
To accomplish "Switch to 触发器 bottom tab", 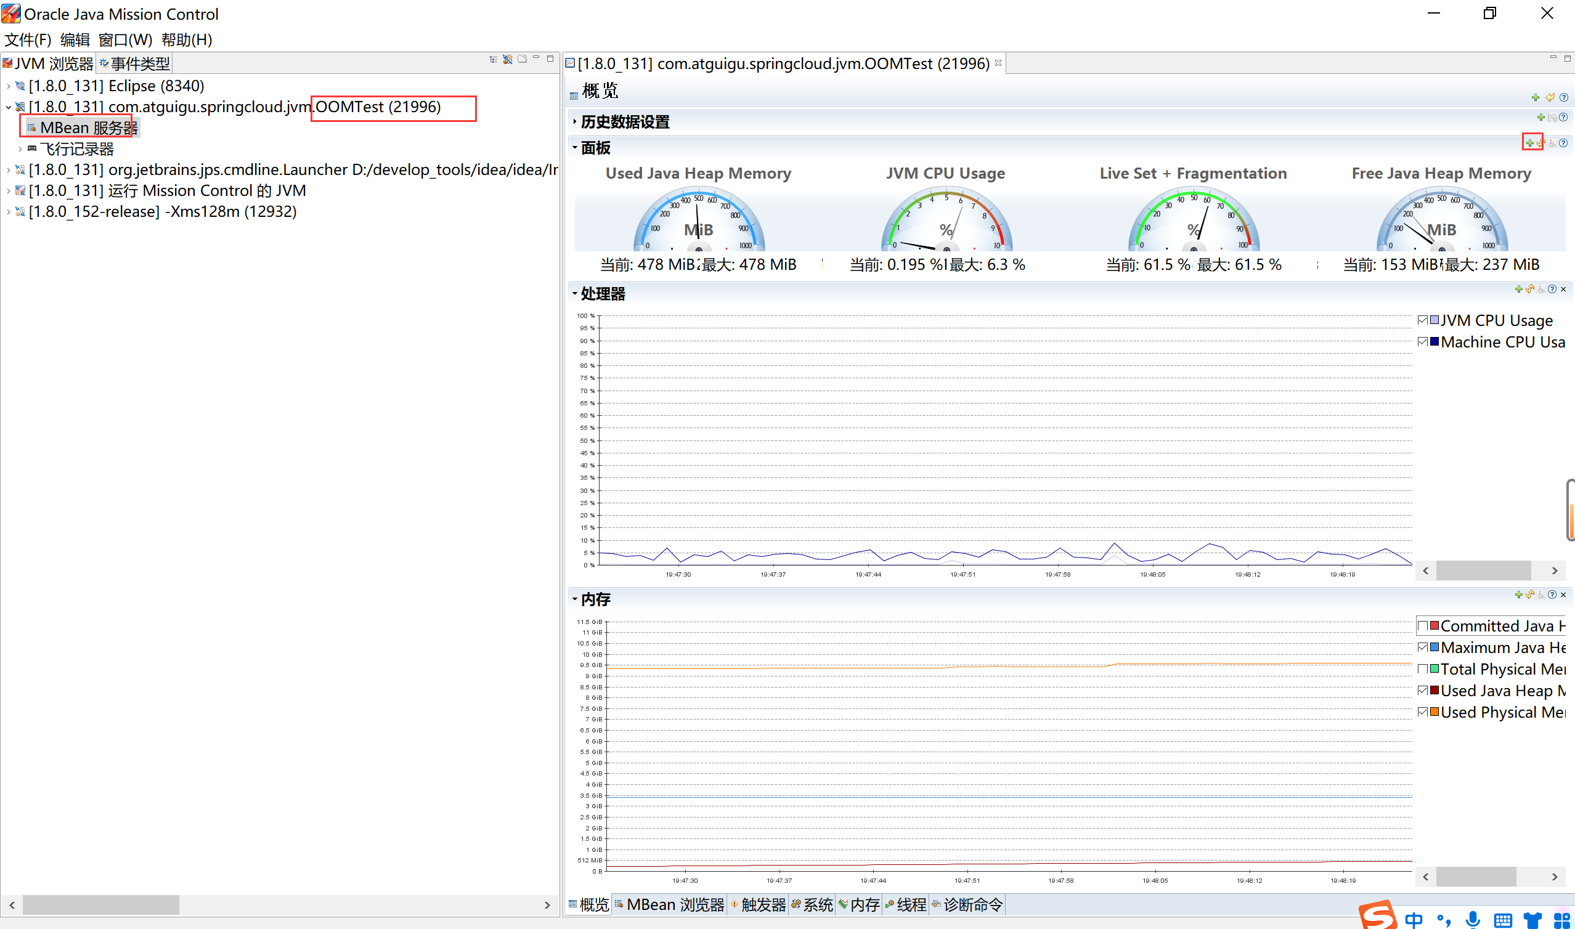I will tap(757, 904).
